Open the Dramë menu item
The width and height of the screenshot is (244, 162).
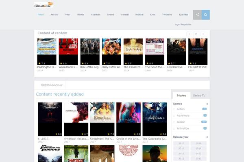click(x=111, y=15)
